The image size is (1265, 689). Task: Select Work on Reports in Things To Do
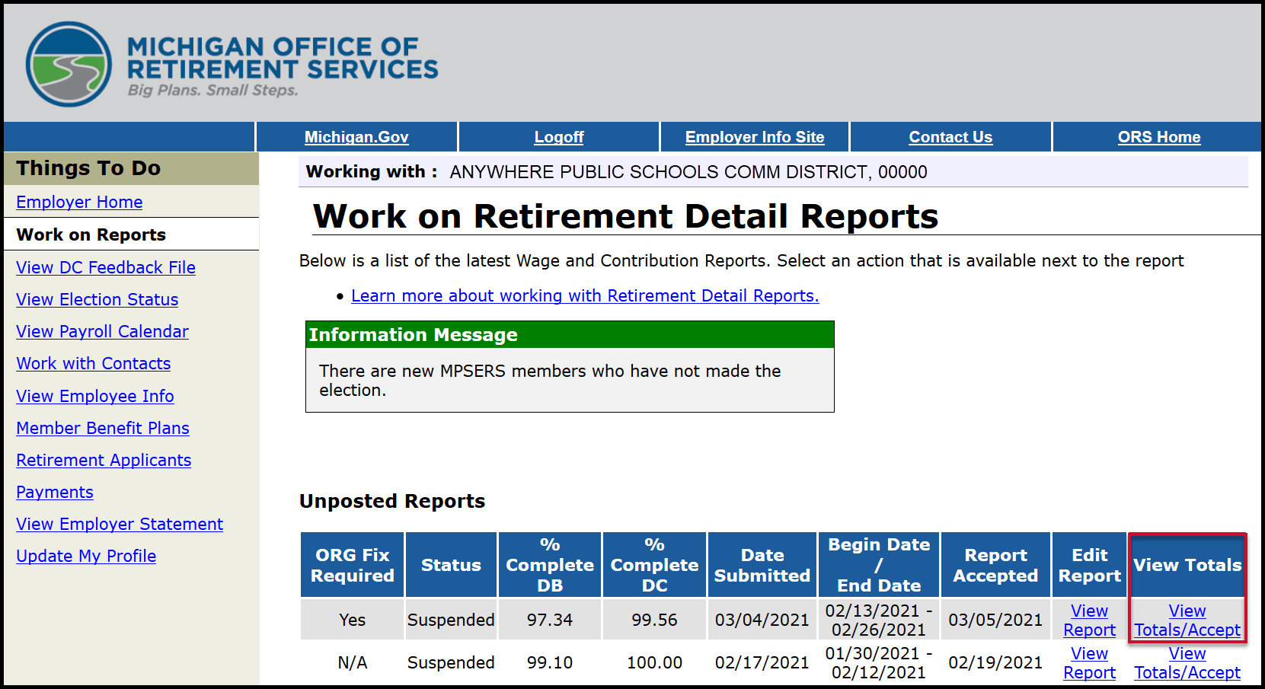point(91,234)
